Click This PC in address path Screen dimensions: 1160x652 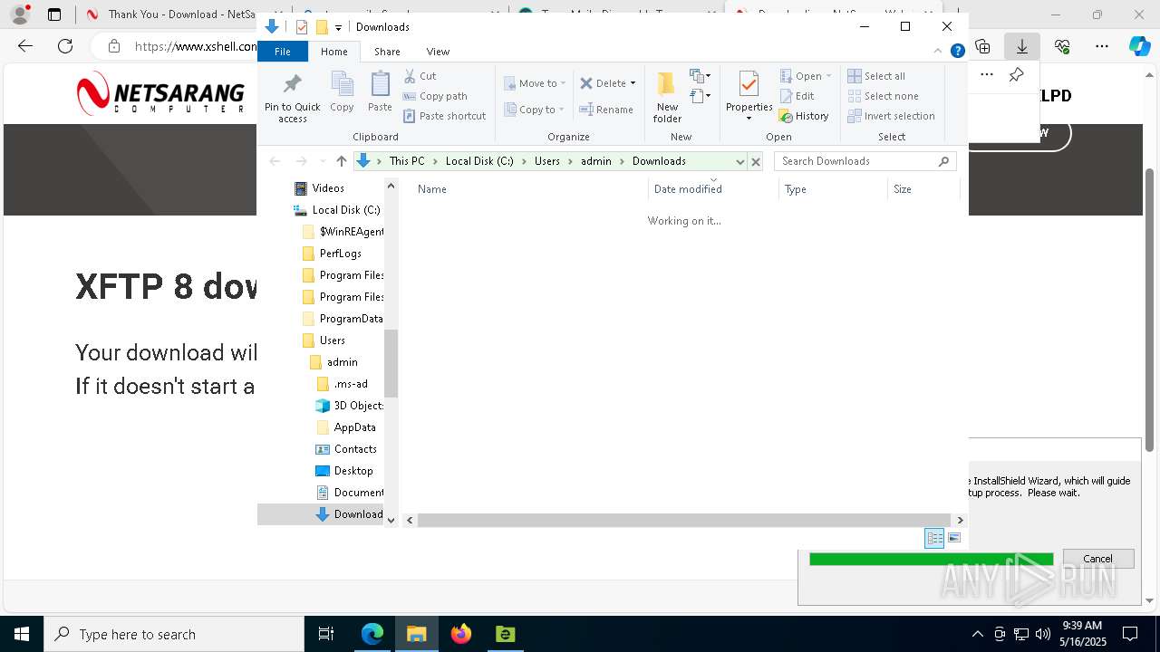pos(407,161)
